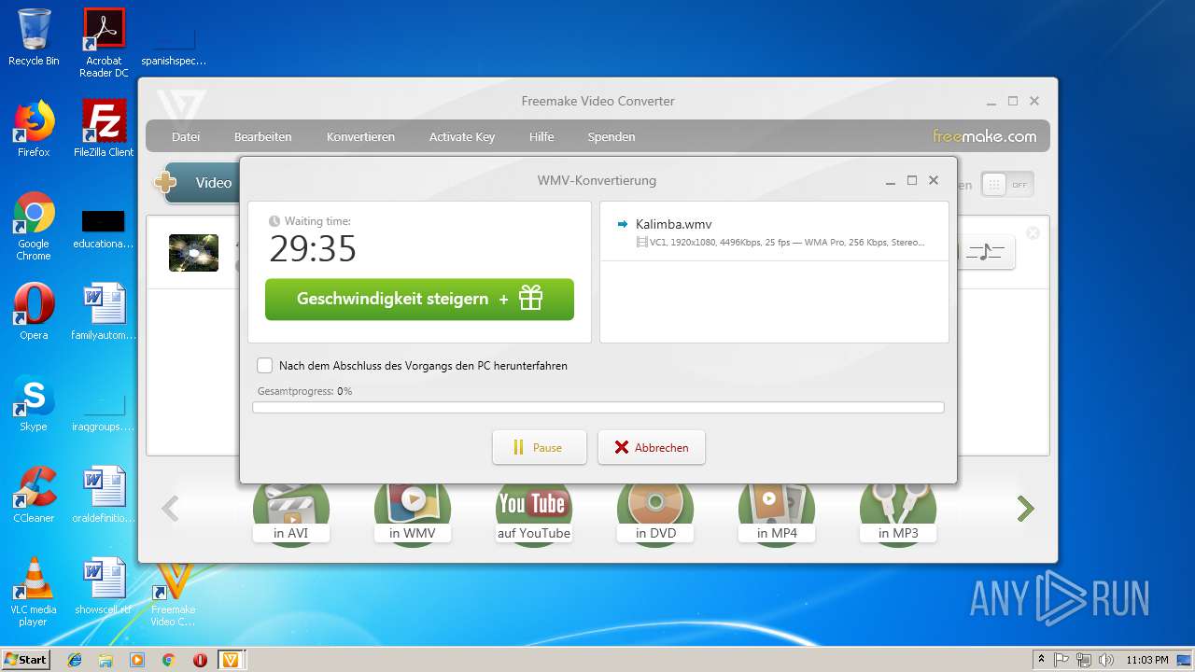Choose the in WMV output format
Screen dimensions: 1195x672
click(x=412, y=513)
